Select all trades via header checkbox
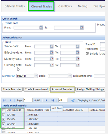108x134 pixels. coord(4,110)
